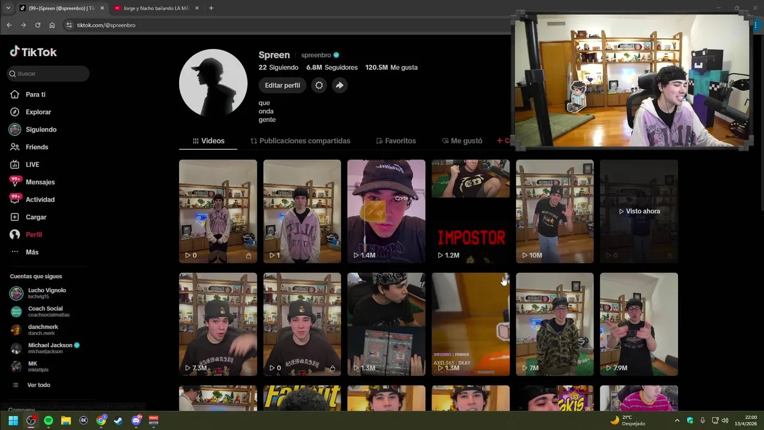This screenshot has height=430, width=764.
Task: Show hidden tray icons chevron
Action: pyautogui.click(x=677, y=420)
